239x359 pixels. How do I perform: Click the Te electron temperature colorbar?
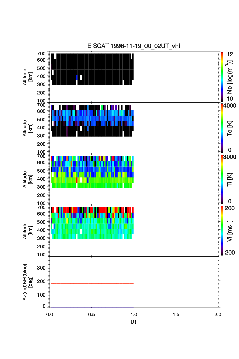(222, 128)
